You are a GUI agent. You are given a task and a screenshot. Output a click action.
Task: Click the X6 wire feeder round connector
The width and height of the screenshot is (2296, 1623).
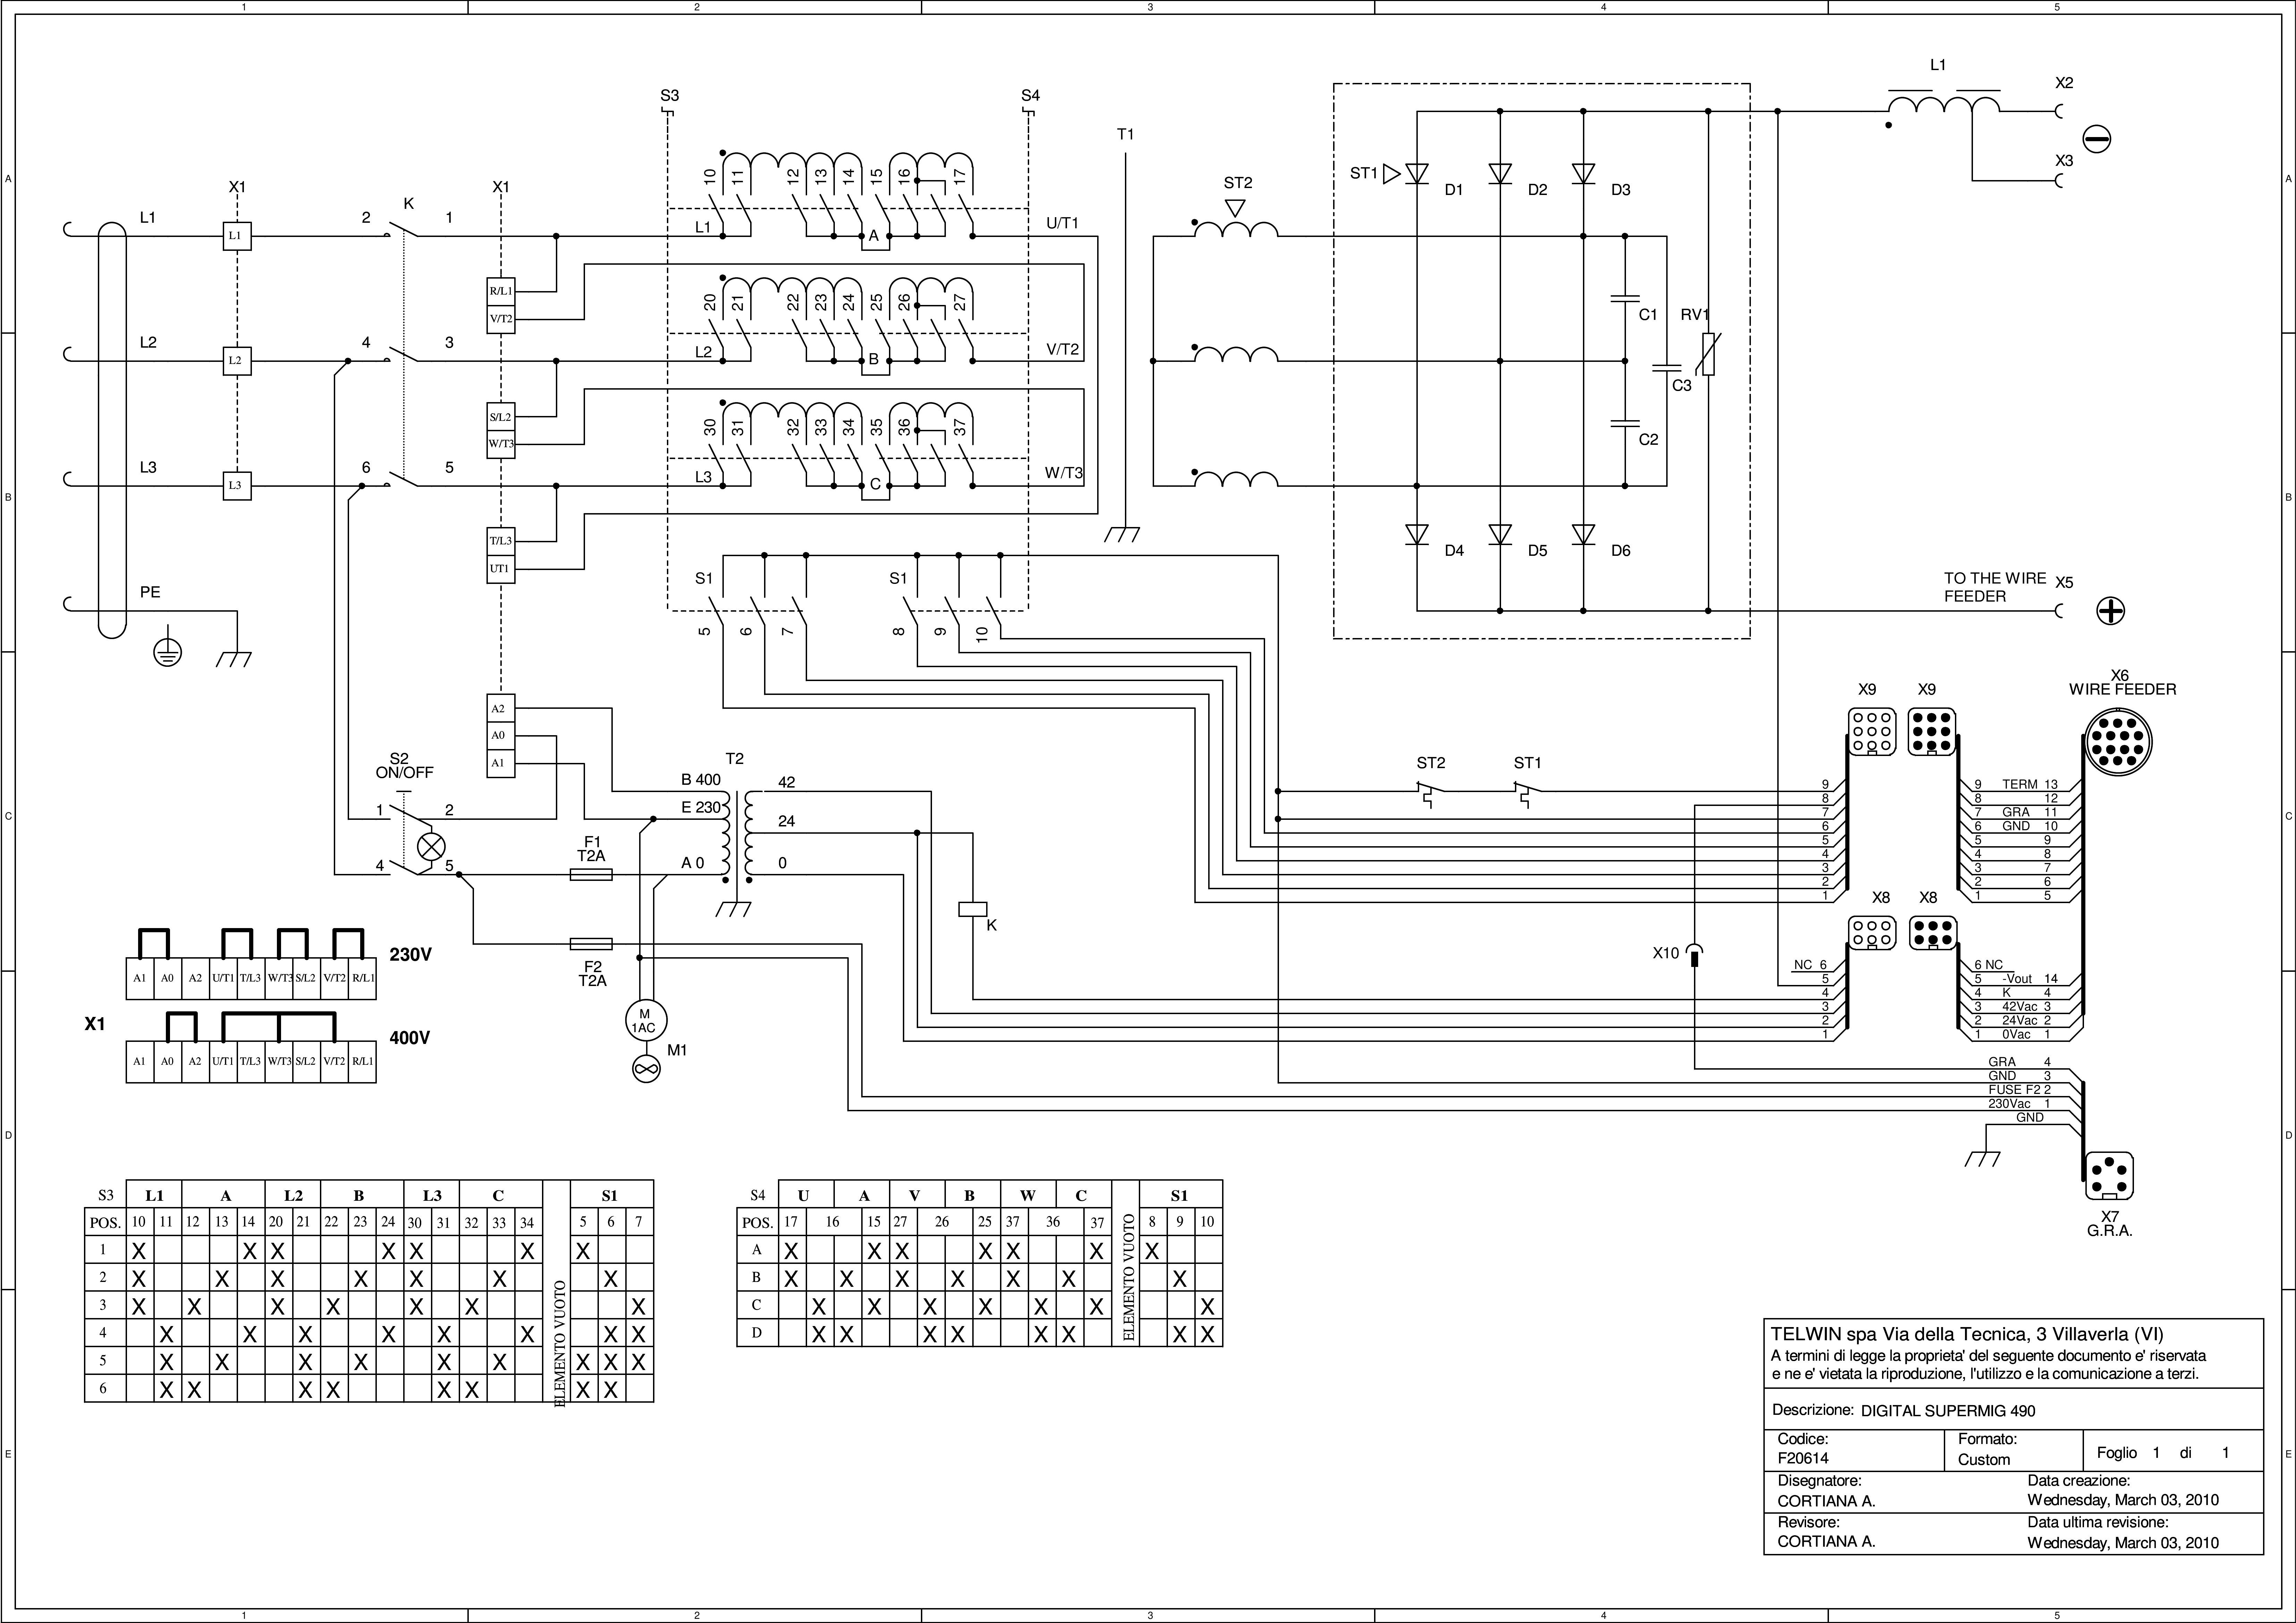pos(2119,742)
